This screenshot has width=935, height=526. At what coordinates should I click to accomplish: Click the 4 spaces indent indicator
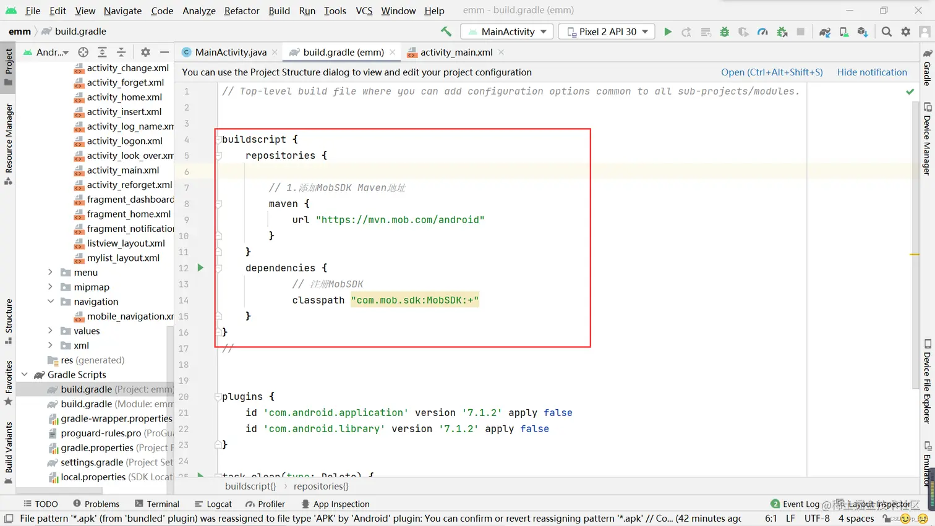[856, 519]
